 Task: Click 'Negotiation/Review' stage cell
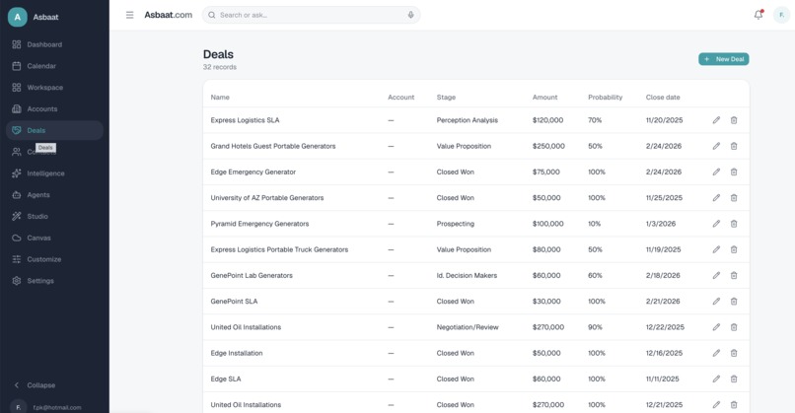click(468, 327)
